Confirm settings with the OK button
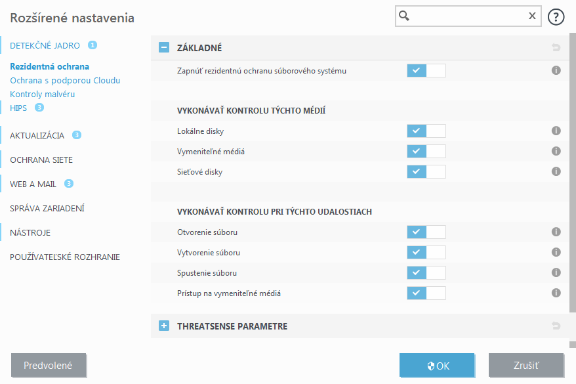The height and width of the screenshot is (384, 576). 437,366
